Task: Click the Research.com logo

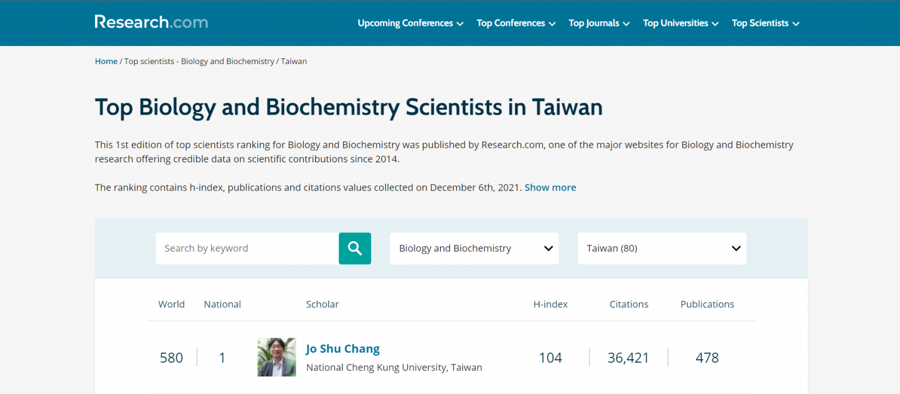Action: (x=151, y=22)
